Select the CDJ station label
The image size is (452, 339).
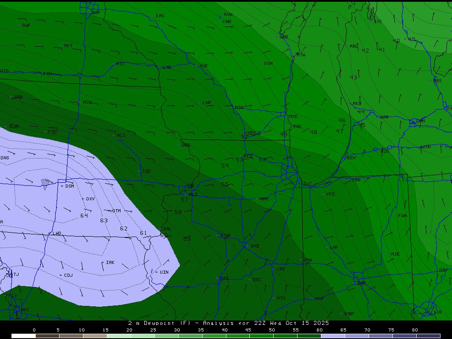coord(68,275)
